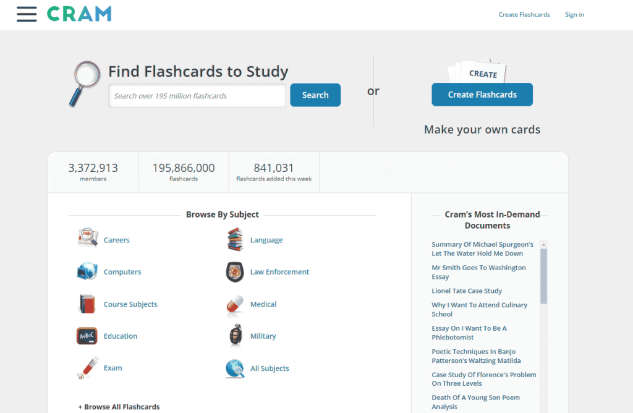Click the 841,031 flashcards added this week

pyautogui.click(x=274, y=172)
